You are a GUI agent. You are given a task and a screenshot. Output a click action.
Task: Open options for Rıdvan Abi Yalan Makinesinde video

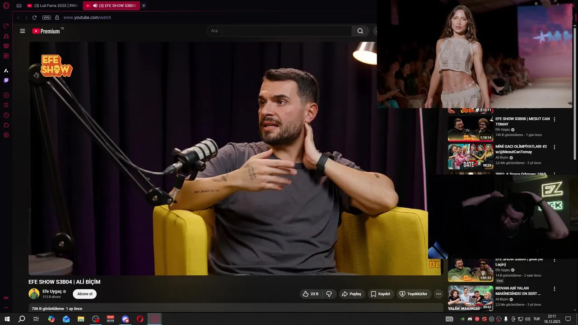pyautogui.click(x=555, y=289)
